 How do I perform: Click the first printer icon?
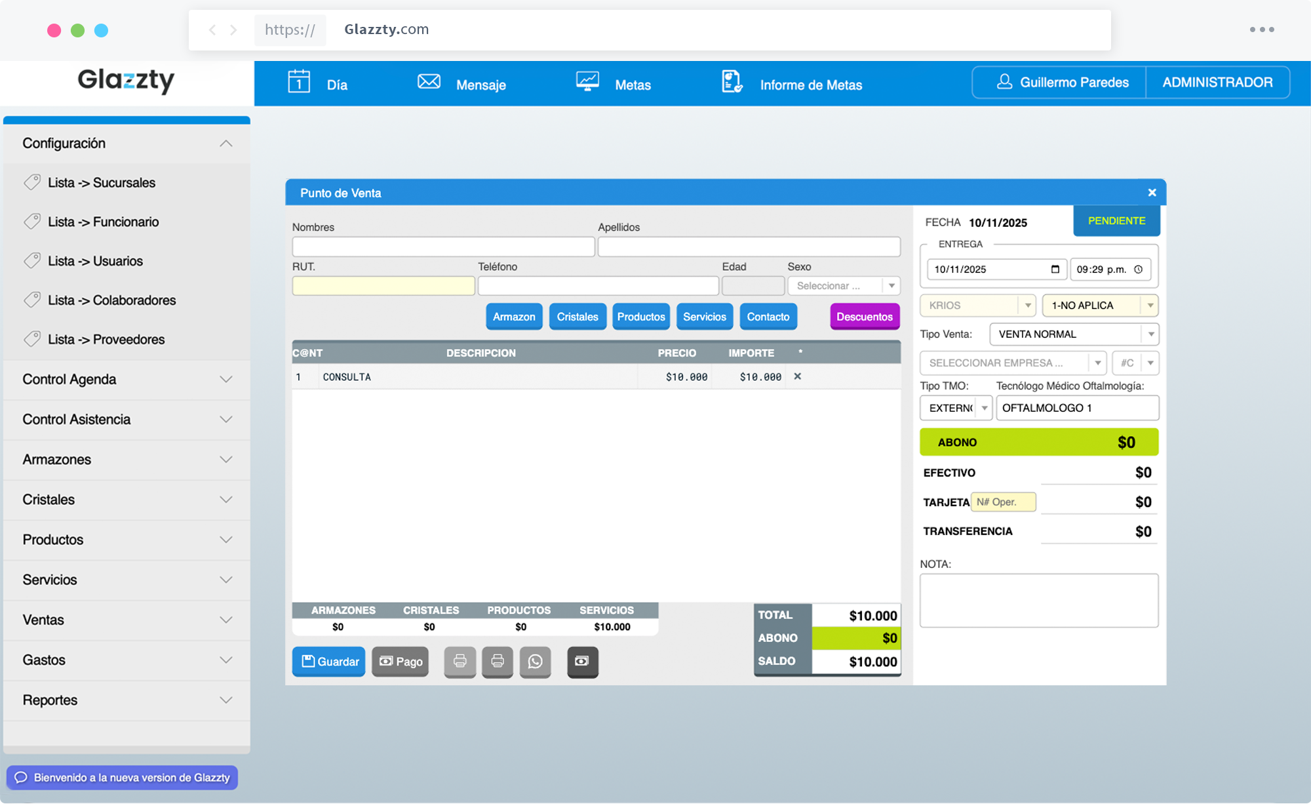tap(460, 662)
